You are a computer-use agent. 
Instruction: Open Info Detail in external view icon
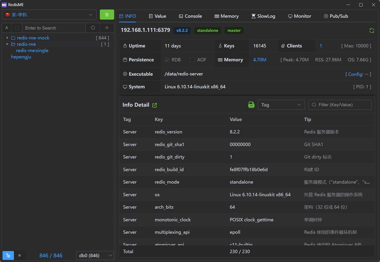pyautogui.click(x=154, y=105)
